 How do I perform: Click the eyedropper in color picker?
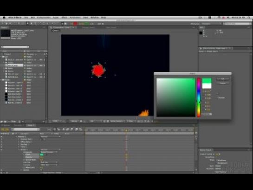217,94
